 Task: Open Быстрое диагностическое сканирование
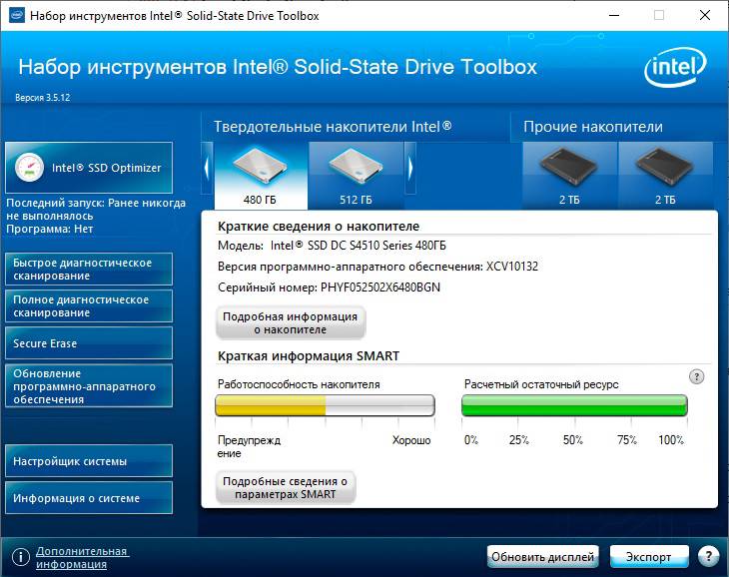coord(89,270)
